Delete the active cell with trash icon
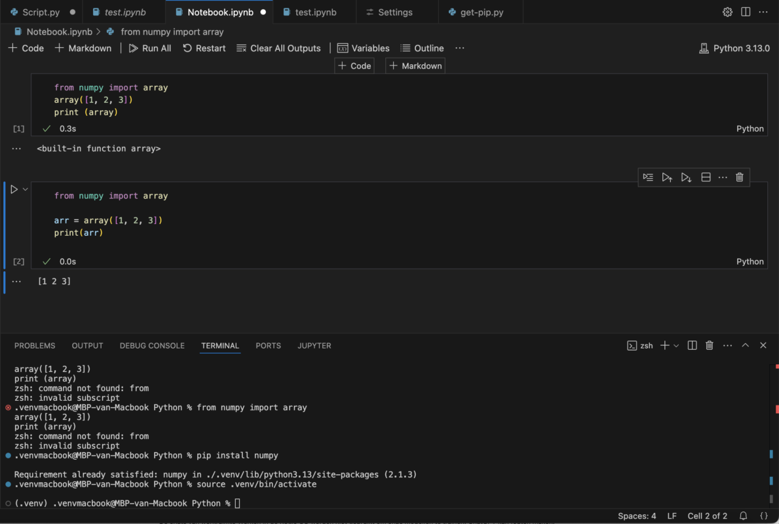 click(x=740, y=178)
